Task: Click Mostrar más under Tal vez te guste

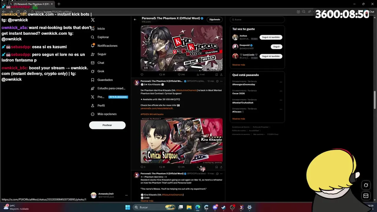Action: pyautogui.click(x=239, y=65)
